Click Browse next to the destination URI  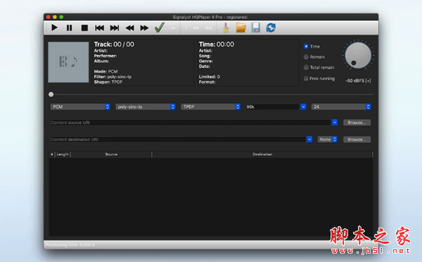(x=357, y=140)
